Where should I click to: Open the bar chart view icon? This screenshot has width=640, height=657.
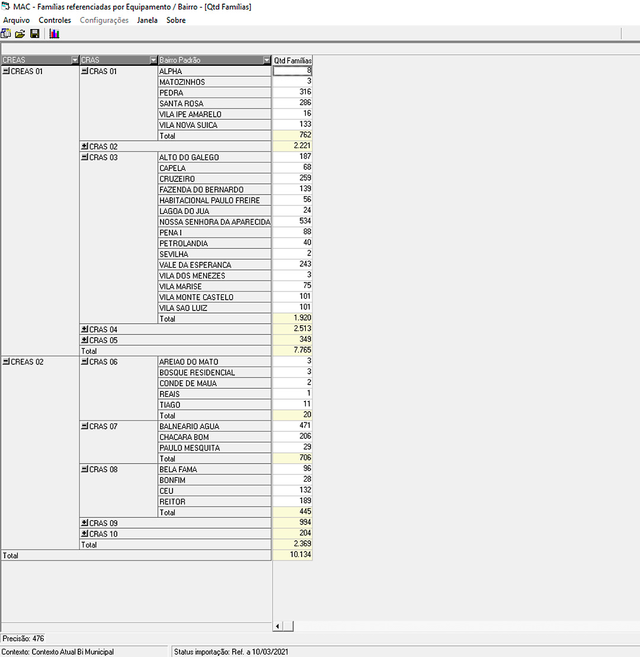(54, 34)
